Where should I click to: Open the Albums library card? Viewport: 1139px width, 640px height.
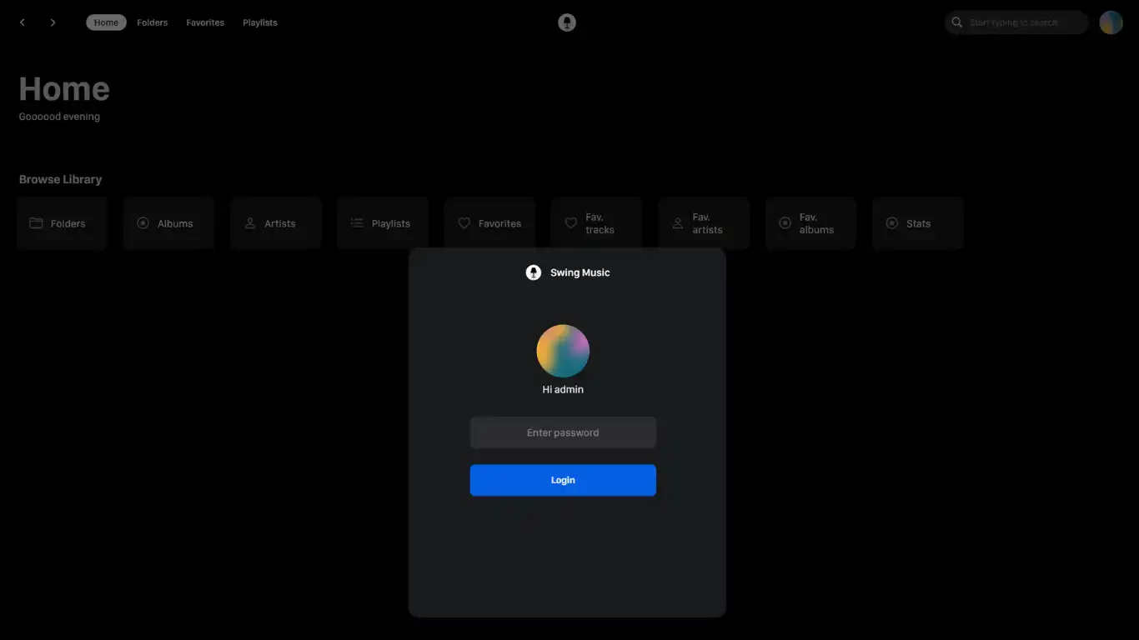(x=168, y=223)
